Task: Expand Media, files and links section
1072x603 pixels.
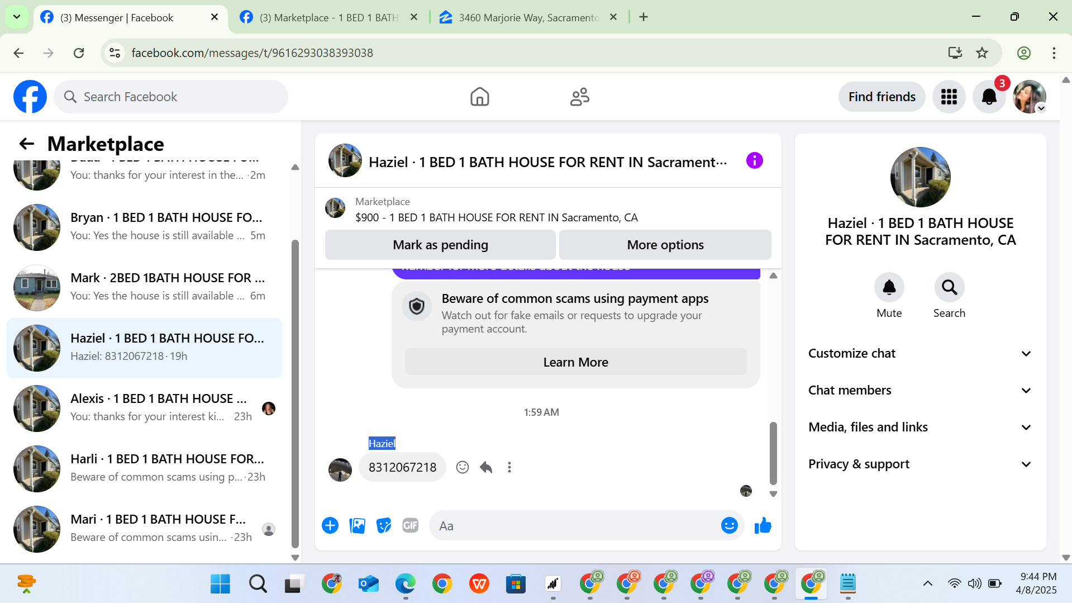Action: point(920,428)
